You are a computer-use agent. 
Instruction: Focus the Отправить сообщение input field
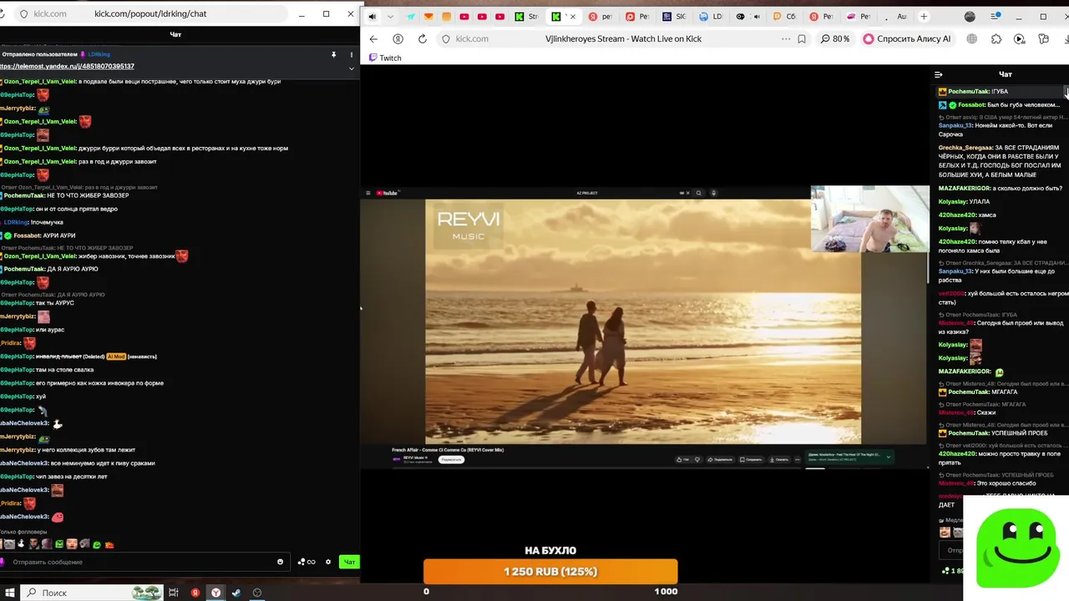point(144,562)
